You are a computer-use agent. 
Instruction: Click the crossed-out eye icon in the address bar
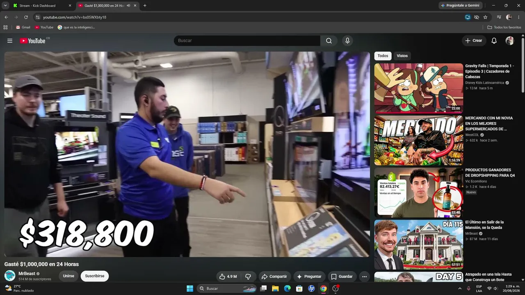pyautogui.click(x=476, y=17)
